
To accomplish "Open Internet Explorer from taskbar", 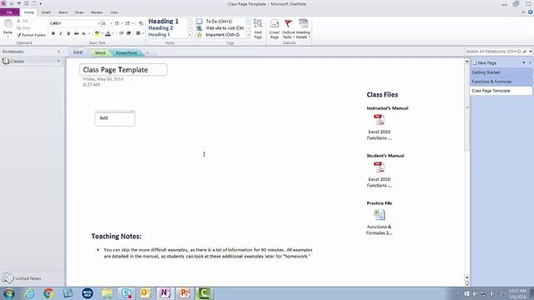I will click(29, 293).
